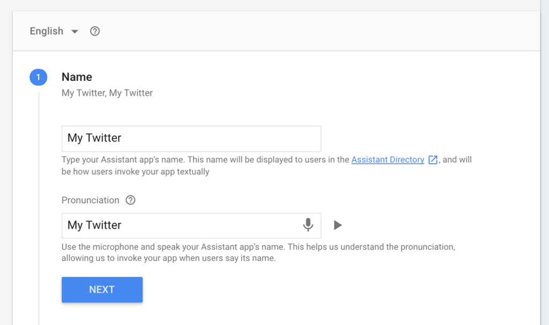Click the Pronunciation help icon
This screenshot has width=549, height=325.
pos(131,200)
